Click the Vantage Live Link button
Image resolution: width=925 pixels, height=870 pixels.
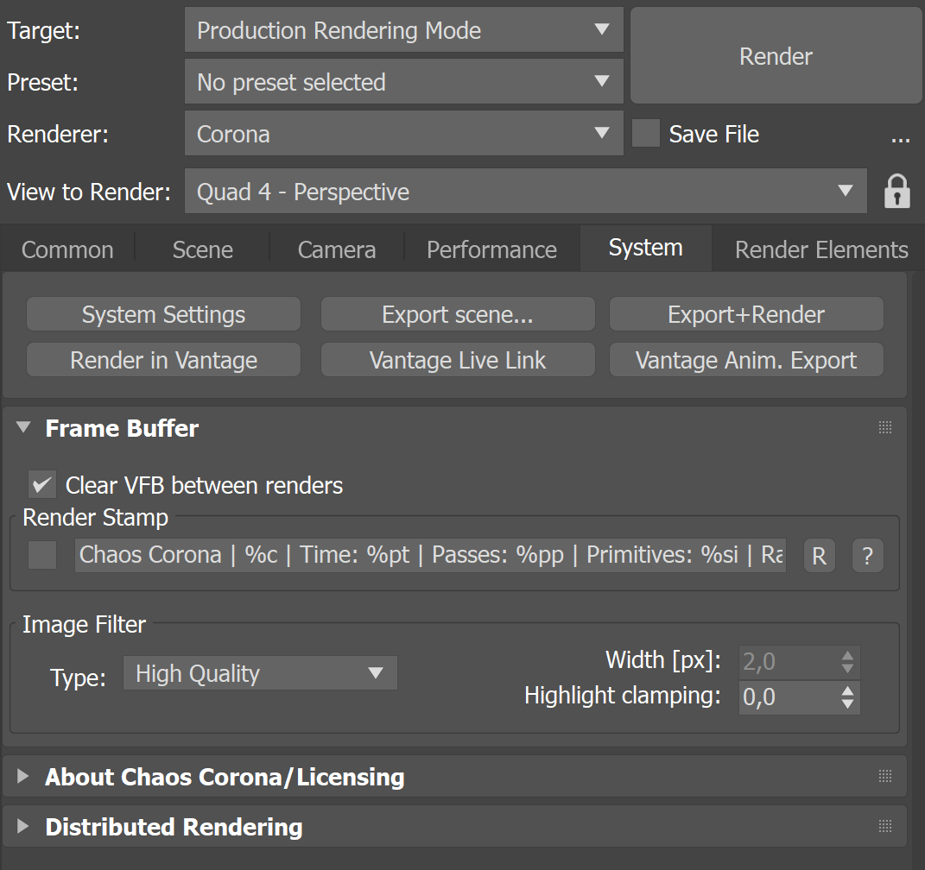[x=458, y=360]
